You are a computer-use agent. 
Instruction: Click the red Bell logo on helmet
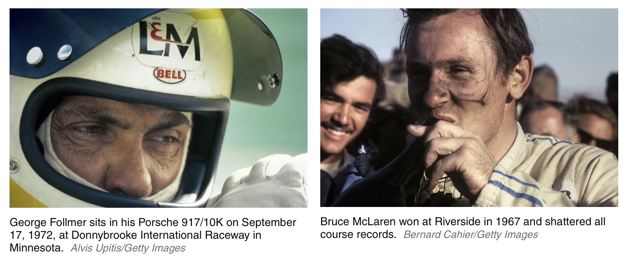pyautogui.click(x=170, y=74)
